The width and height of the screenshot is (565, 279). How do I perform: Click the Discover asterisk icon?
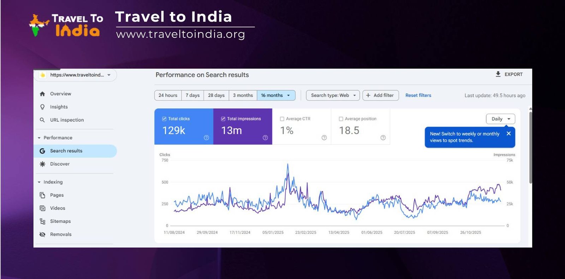(42, 164)
